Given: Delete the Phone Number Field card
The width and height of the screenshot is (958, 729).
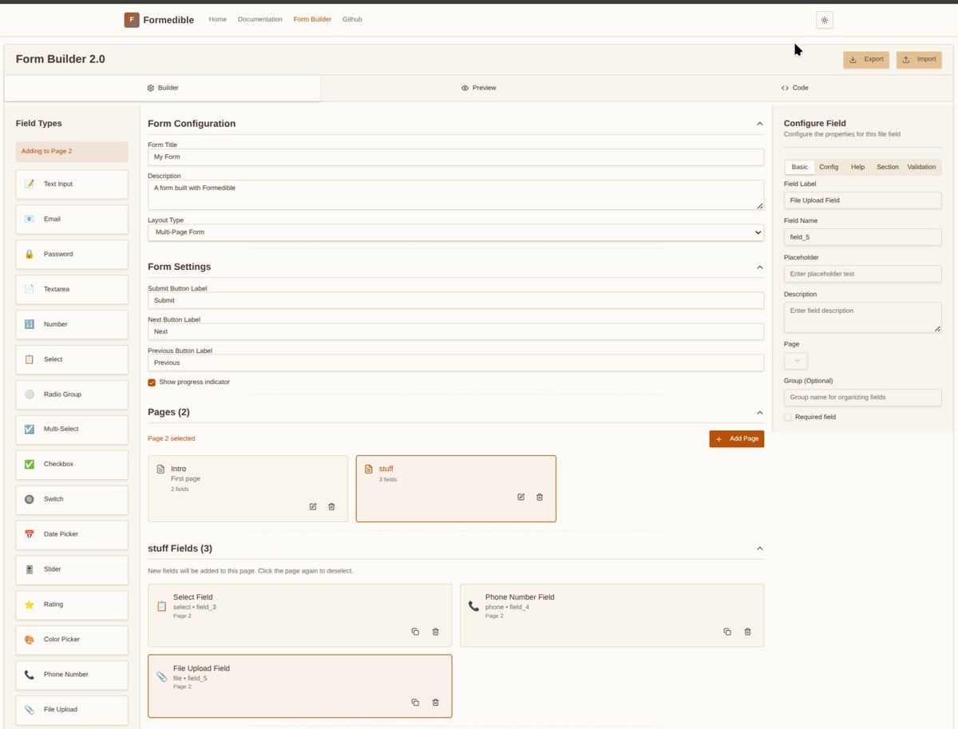Looking at the screenshot, I should (747, 632).
